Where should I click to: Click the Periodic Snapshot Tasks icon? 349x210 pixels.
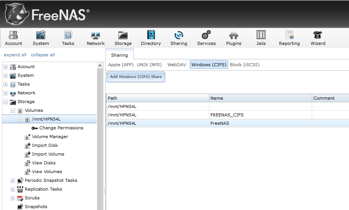point(20,180)
